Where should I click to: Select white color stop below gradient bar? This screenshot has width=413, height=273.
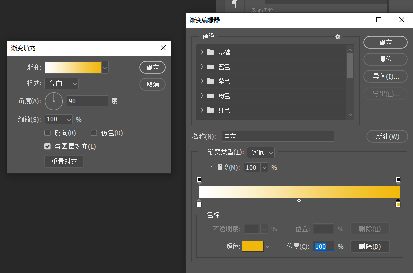[199, 204]
